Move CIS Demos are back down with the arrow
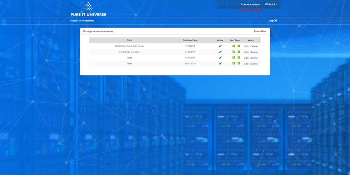Image resolution: width=350 pixels, height=175 pixels. point(239,52)
